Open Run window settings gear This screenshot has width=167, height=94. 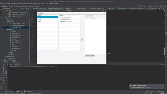(162, 64)
